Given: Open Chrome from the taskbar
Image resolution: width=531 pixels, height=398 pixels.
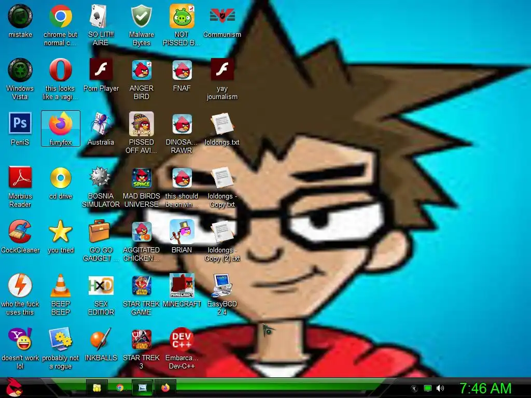Looking at the screenshot, I should 120,388.
